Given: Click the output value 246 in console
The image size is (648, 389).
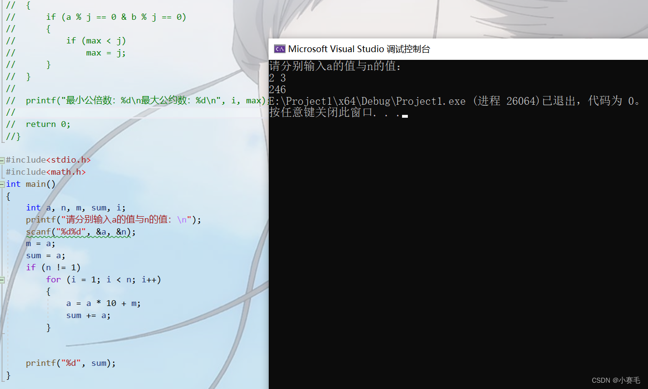Looking at the screenshot, I should (x=277, y=89).
